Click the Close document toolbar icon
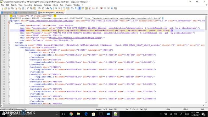Viewport: 208px width, 117px height. tap(16, 8)
